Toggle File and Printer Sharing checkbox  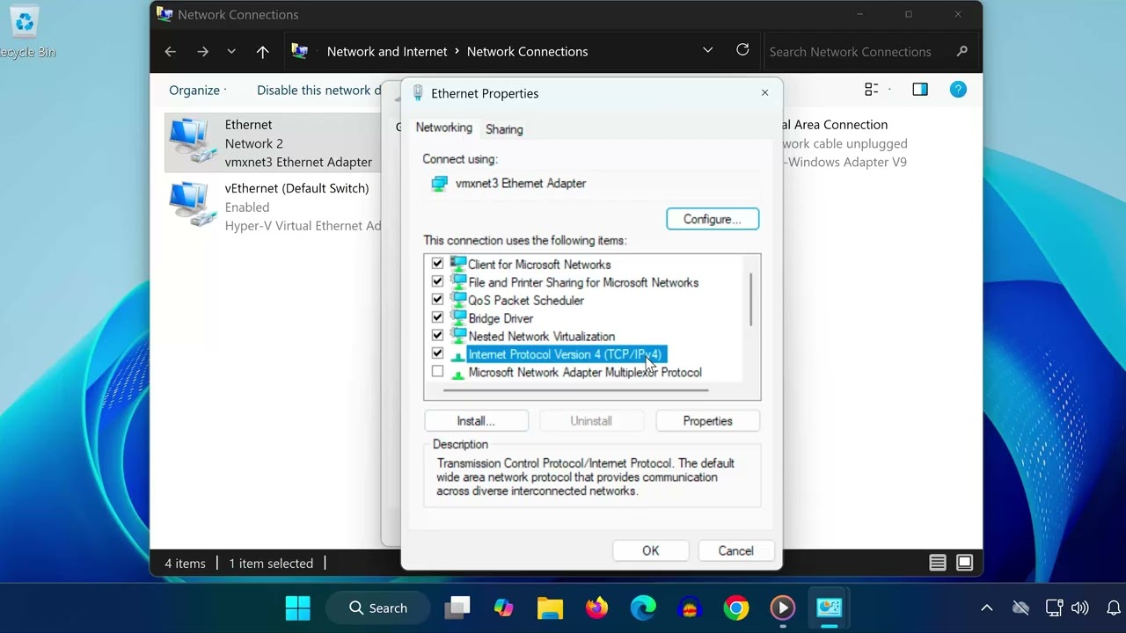(x=437, y=282)
